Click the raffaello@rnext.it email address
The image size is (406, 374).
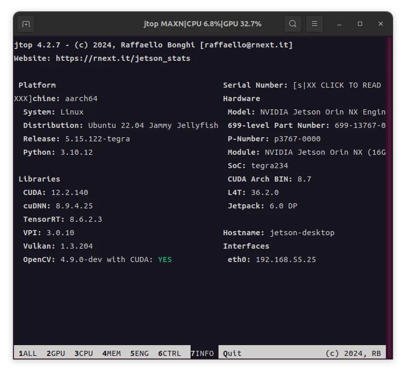(x=246, y=45)
